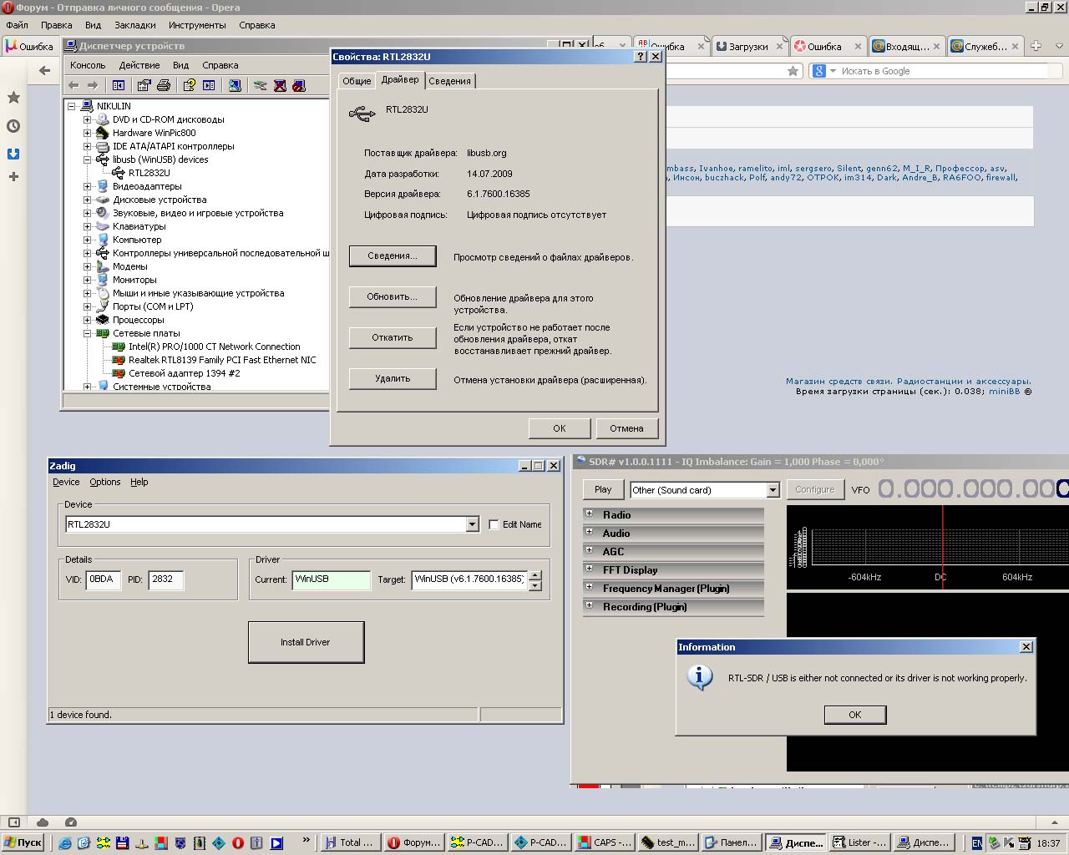The image size is (1069, 855).
Task: Switch to Сведения tab in properties dialog
Action: click(450, 81)
